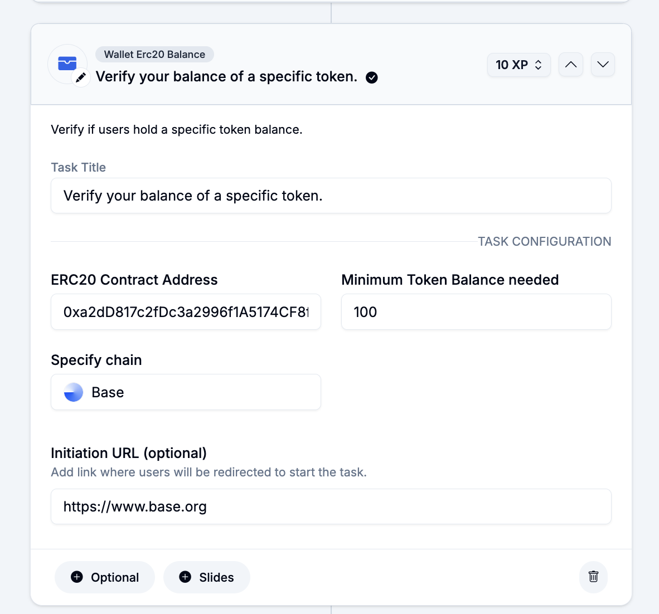Click the up-down arrows beside 10 XP
659x614 pixels.
pyautogui.click(x=539, y=65)
